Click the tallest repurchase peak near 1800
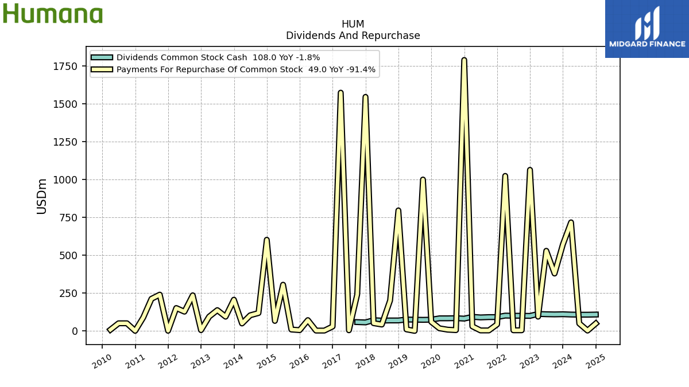689x387 pixels. pyautogui.click(x=464, y=60)
